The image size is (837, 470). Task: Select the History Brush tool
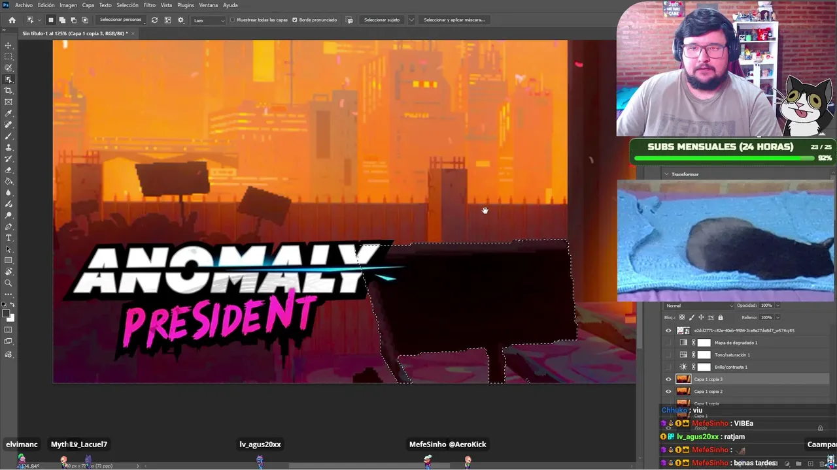pyautogui.click(x=9, y=159)
